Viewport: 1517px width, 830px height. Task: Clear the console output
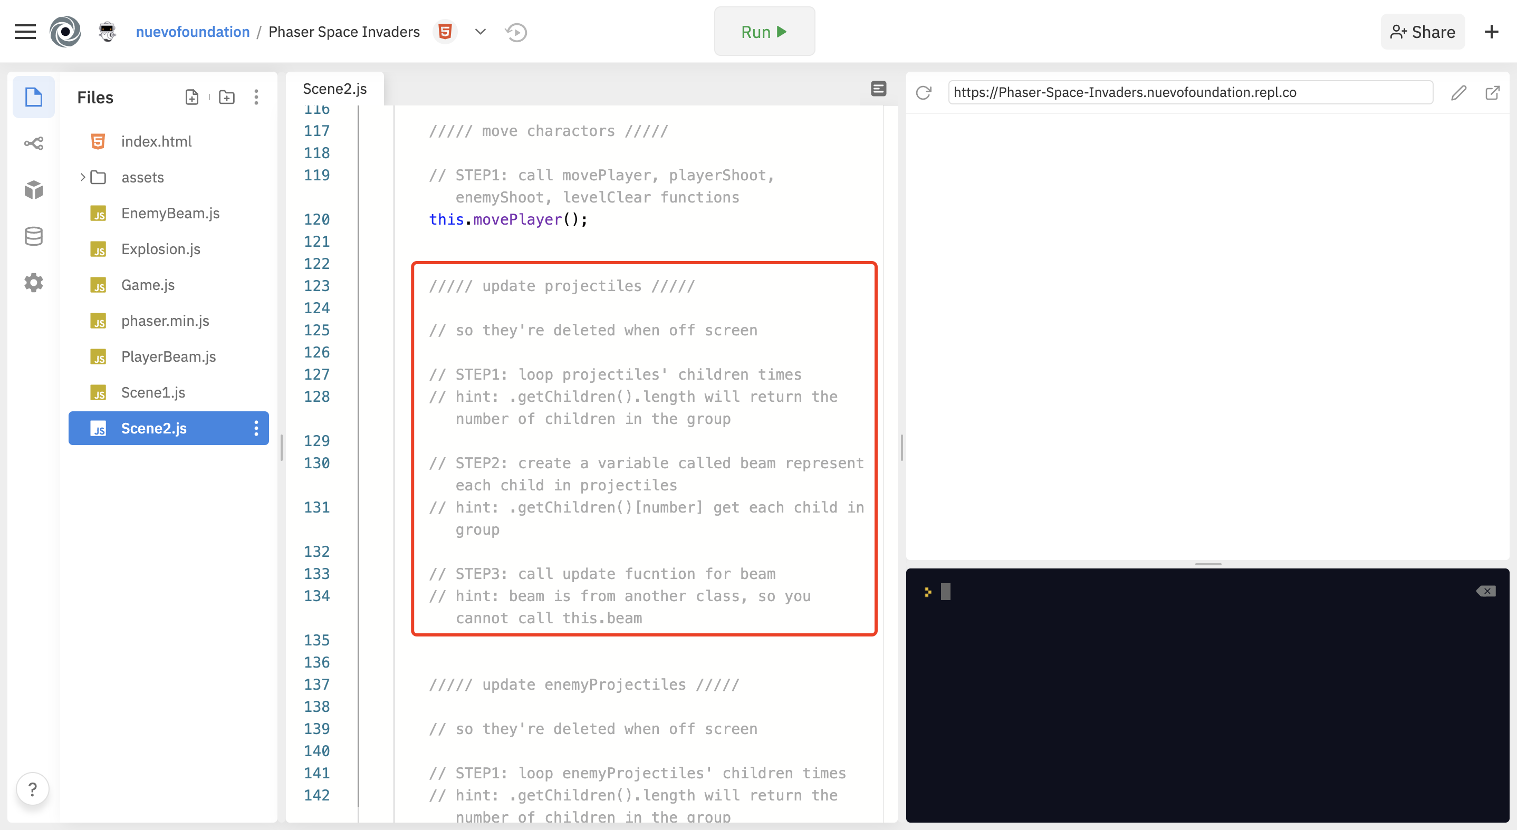tap(1486, 591)
